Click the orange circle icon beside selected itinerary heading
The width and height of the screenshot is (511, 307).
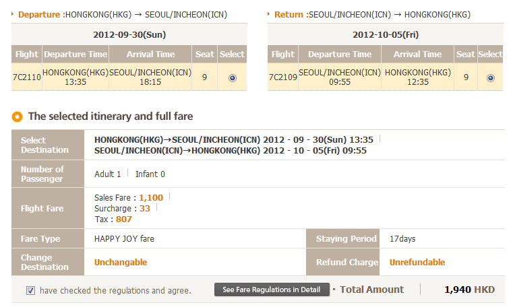[x=18, y=116]
